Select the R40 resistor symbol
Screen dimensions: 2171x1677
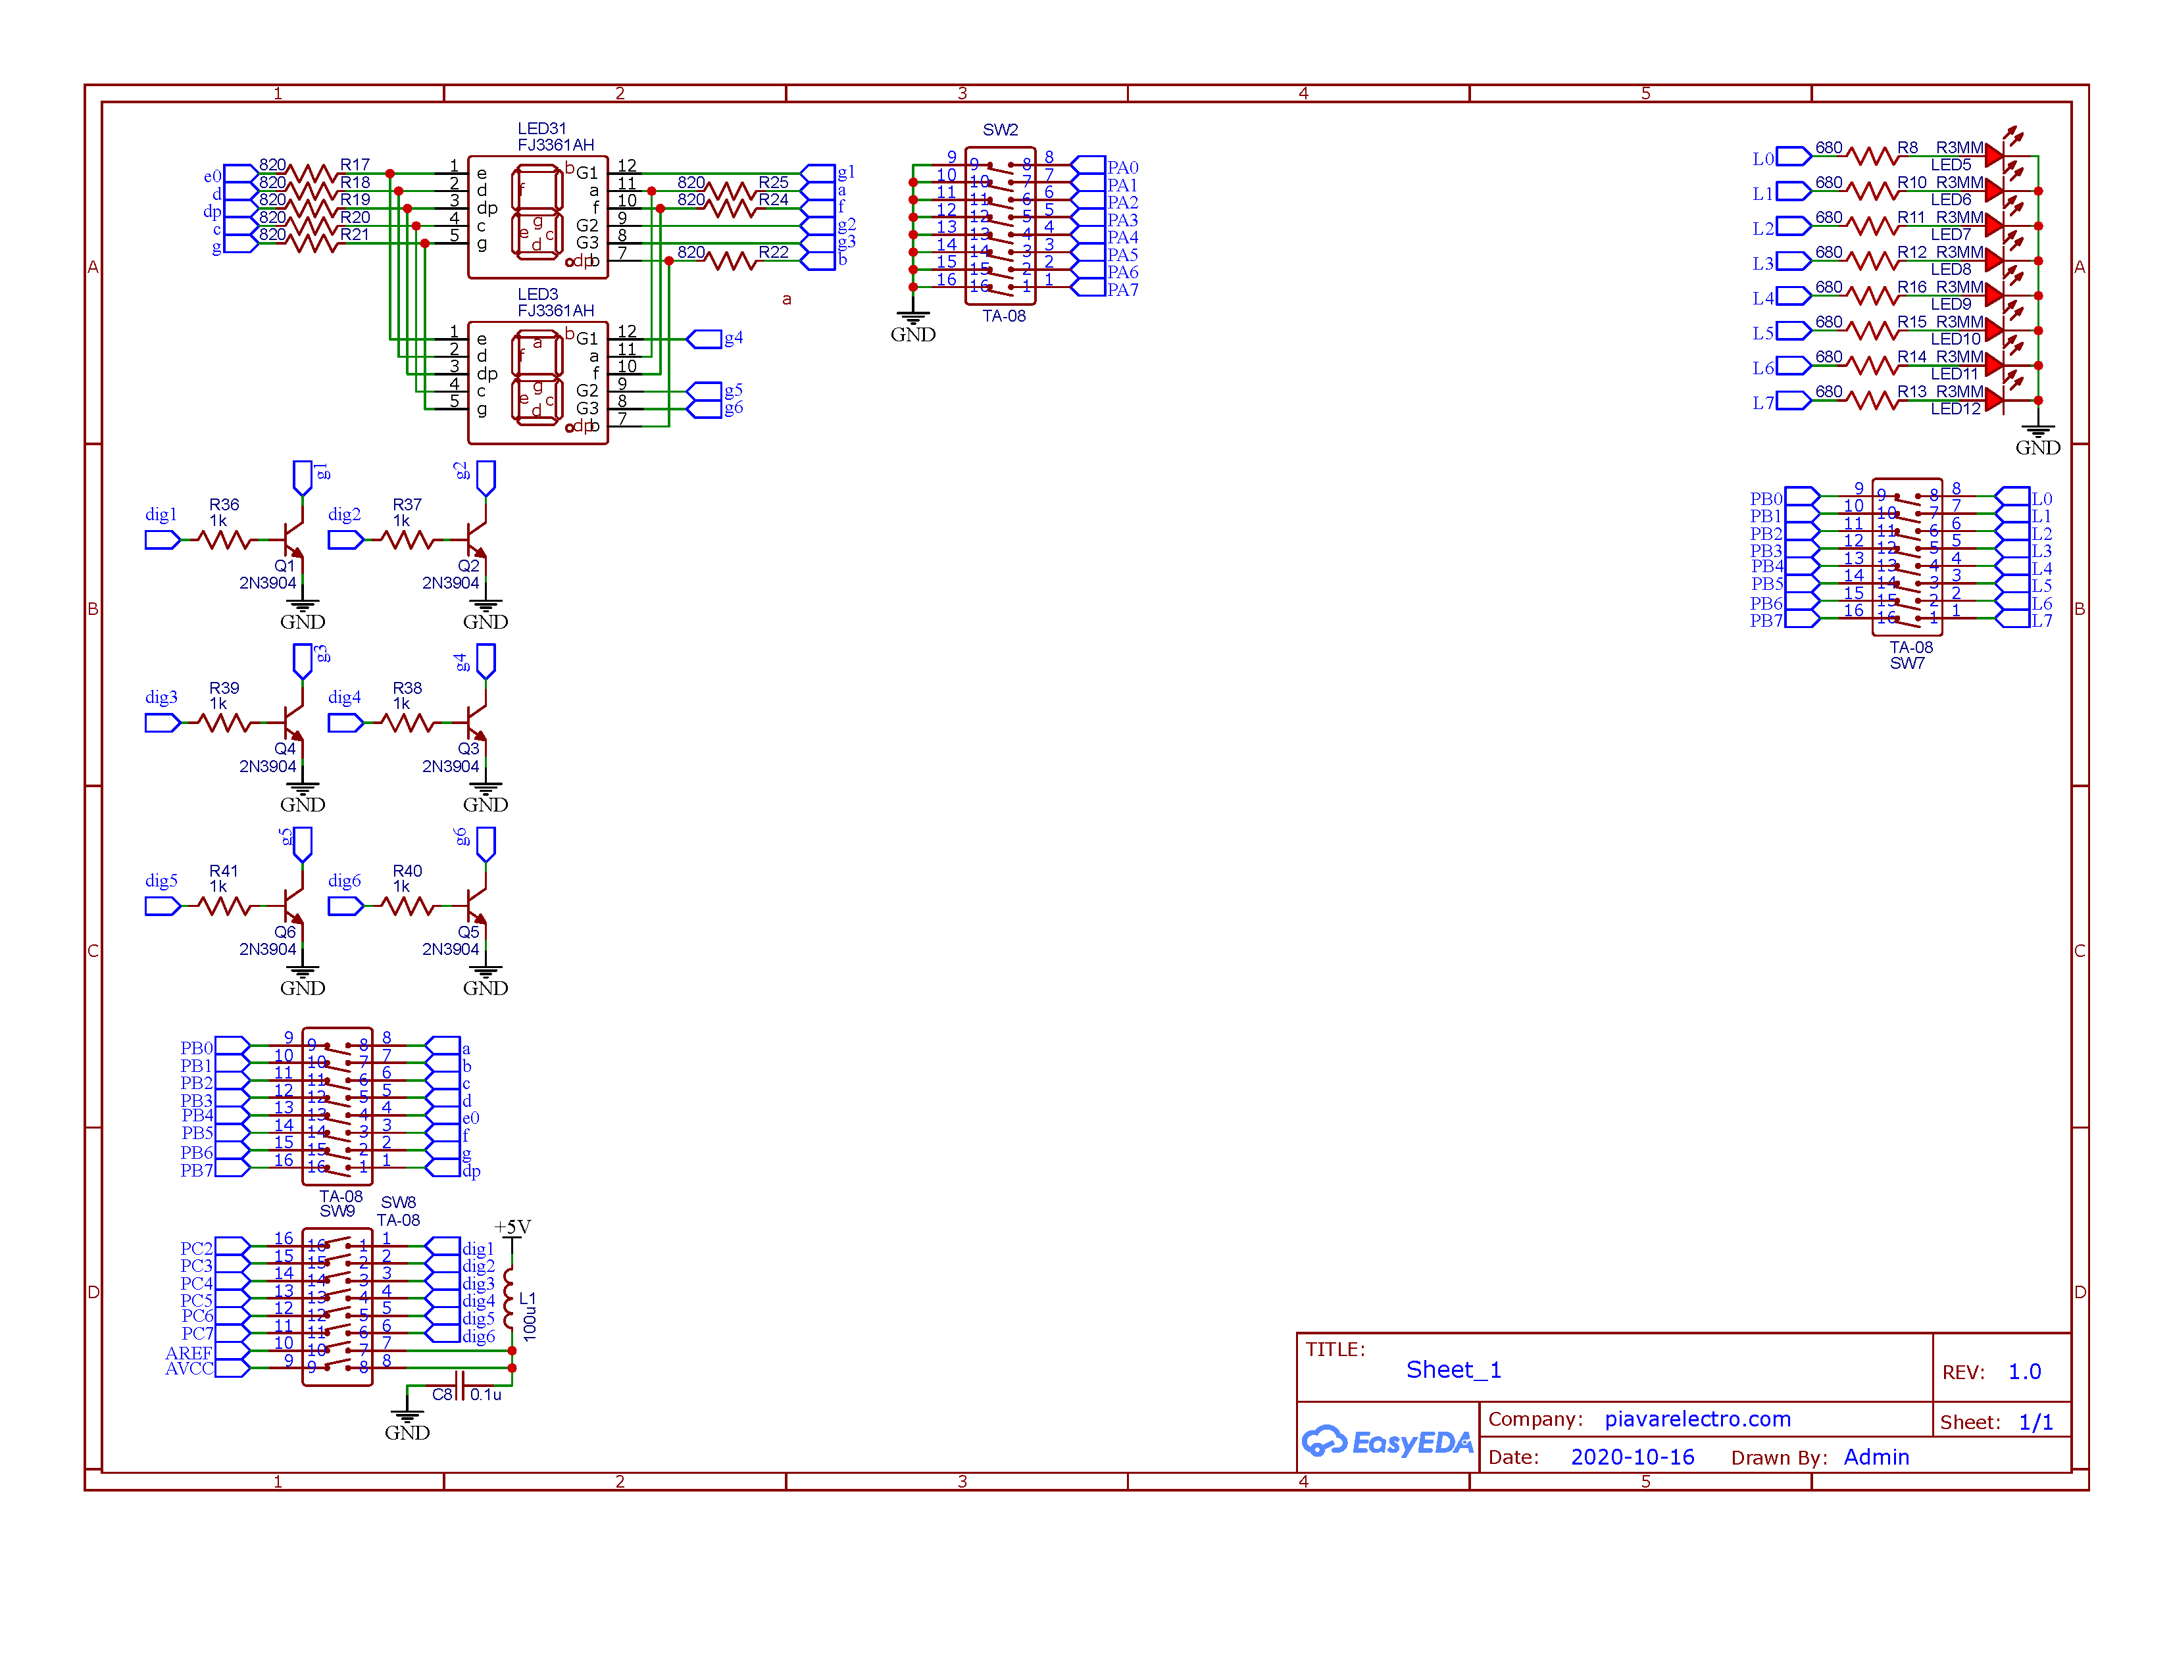tap(408, 906)
